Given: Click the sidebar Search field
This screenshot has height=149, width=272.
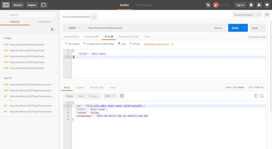Looking at the screenshot, I should [x=29, y=15].
